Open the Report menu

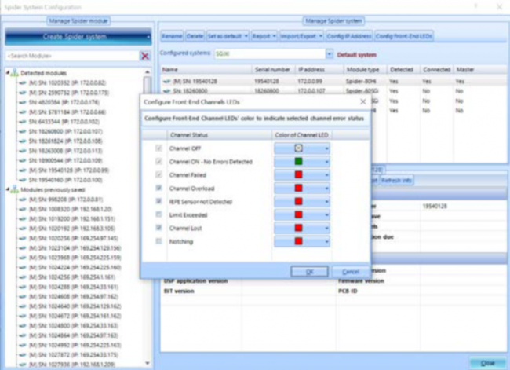point(264,36)
